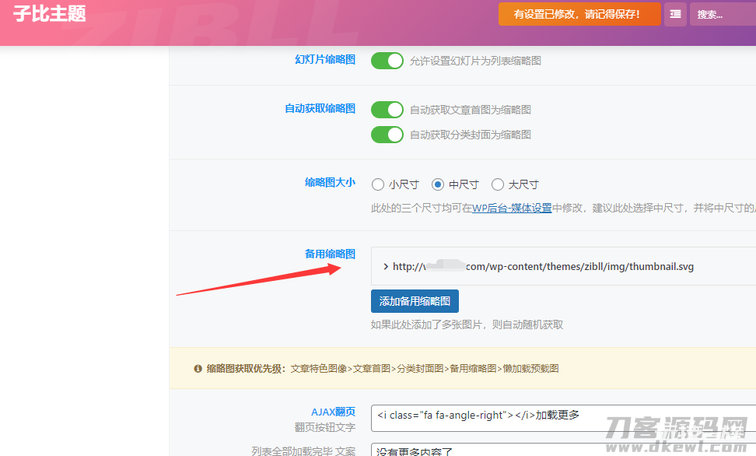Focus the 搜索 search box
The image size is (756, 456).
click(722, 14)
